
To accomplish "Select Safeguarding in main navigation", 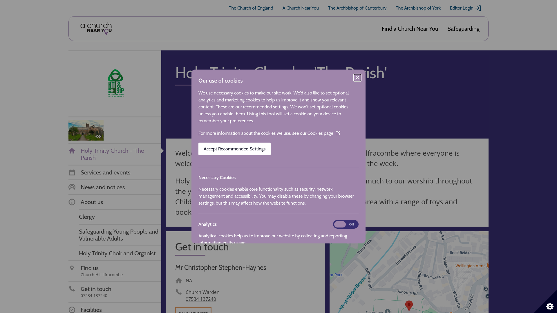I will point(463,29).
